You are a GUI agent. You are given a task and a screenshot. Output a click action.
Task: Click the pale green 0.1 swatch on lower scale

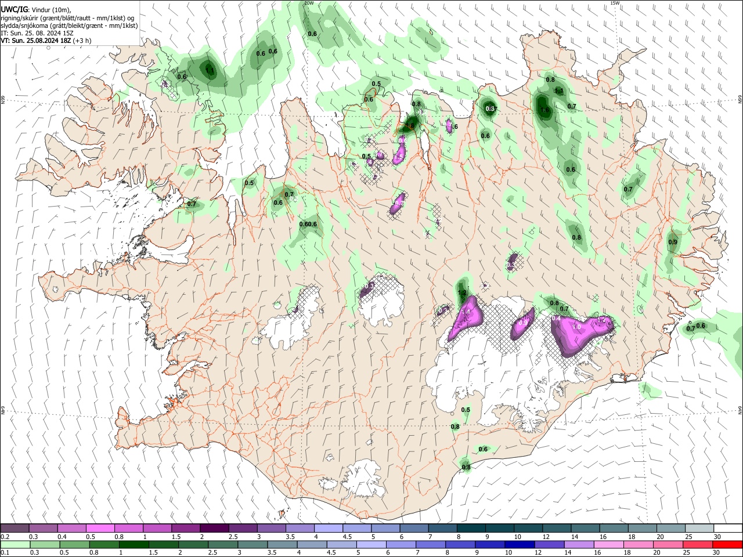click(15, 544)
